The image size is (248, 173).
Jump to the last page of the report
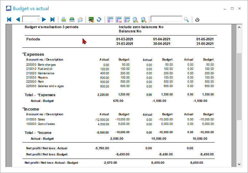coord(53,20)
